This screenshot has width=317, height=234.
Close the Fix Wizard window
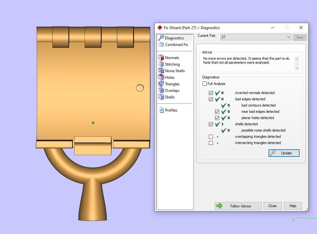pyautogui.click(x=301, y=27)
